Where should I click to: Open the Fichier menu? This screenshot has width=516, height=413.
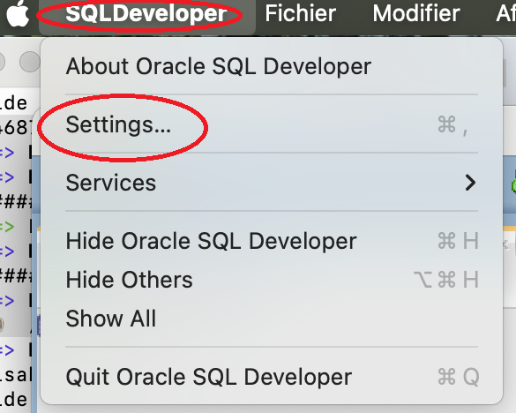coord(300,14)
